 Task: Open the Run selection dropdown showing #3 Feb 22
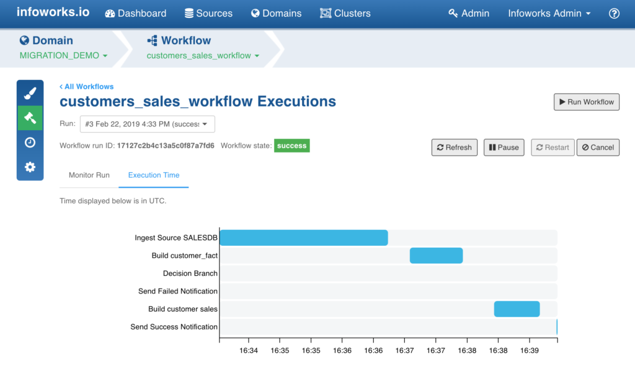147,124
